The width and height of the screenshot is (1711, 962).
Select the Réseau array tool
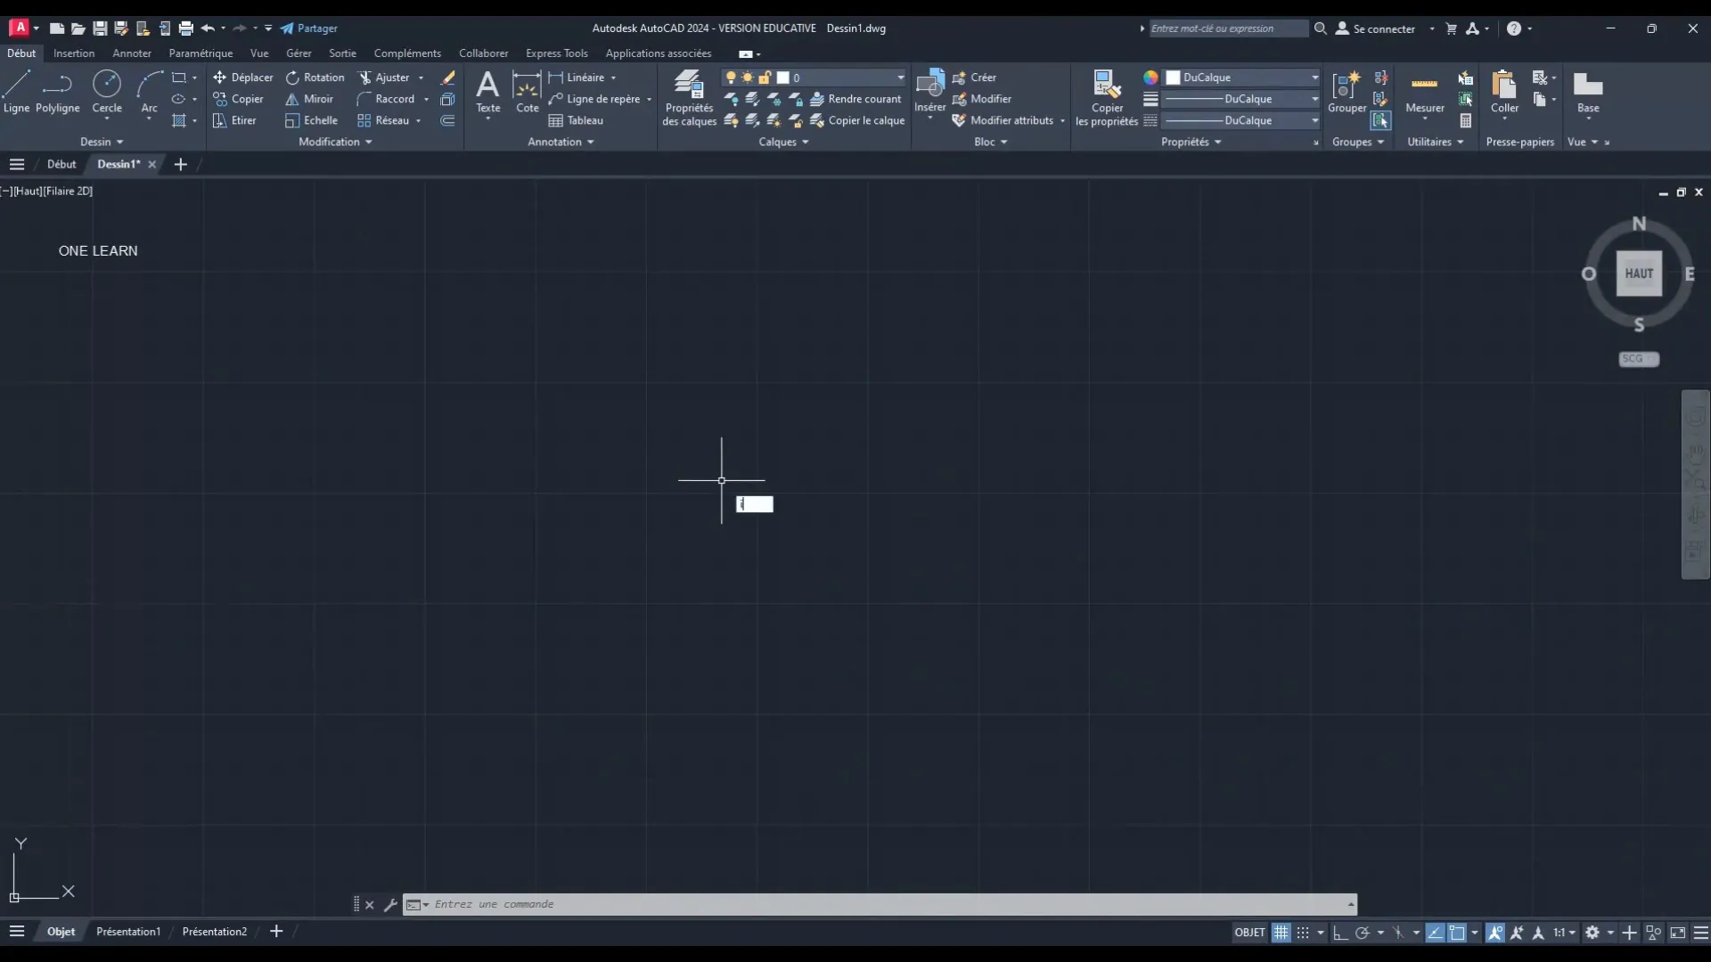(x=383, y=120)
